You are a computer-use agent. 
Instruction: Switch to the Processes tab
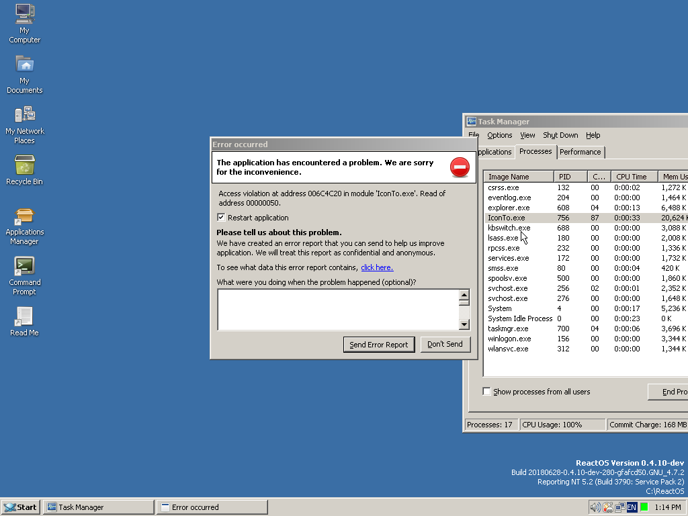coord(535,151)
